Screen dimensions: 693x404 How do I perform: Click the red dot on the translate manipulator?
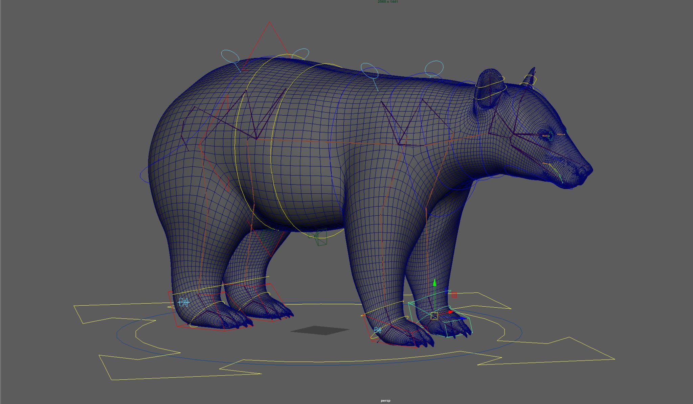point(450,313)
